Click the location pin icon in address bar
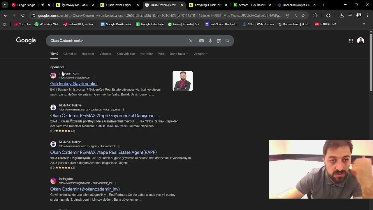Image resolution: width=373 pixels, height=210 pixels. coord(288,15)
